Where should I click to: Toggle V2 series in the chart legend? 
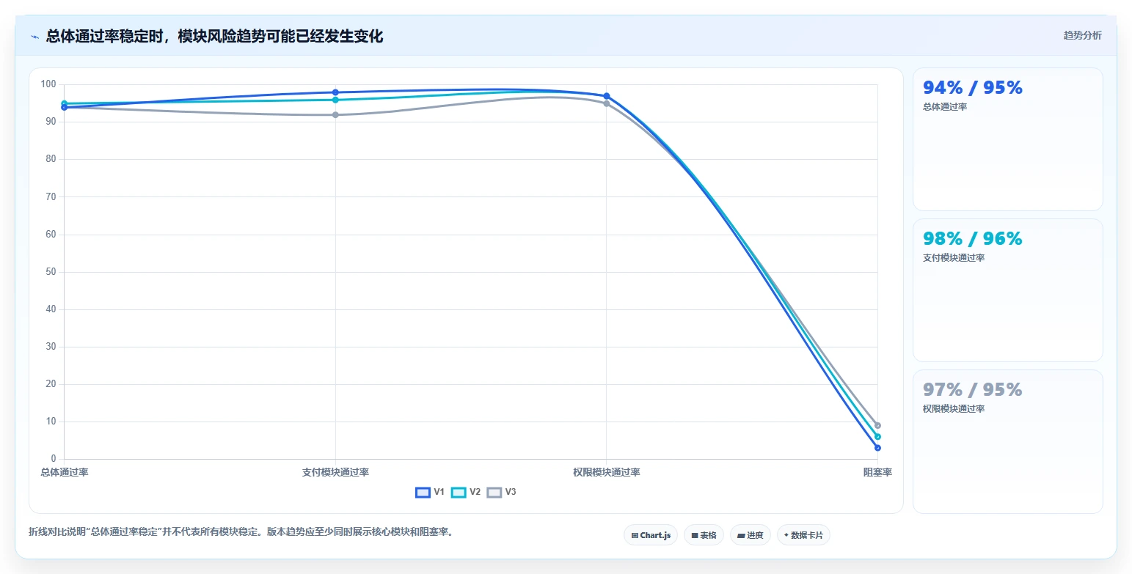(x=466, y=492)
